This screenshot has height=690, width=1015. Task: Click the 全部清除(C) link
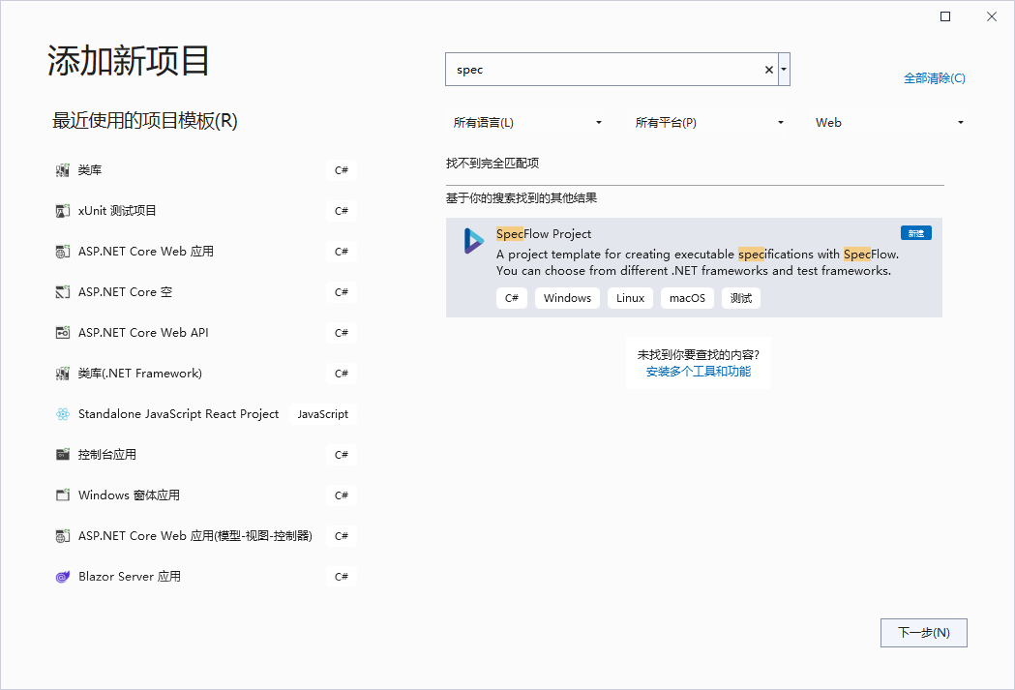pyautogui.click(x=934, y=78)
